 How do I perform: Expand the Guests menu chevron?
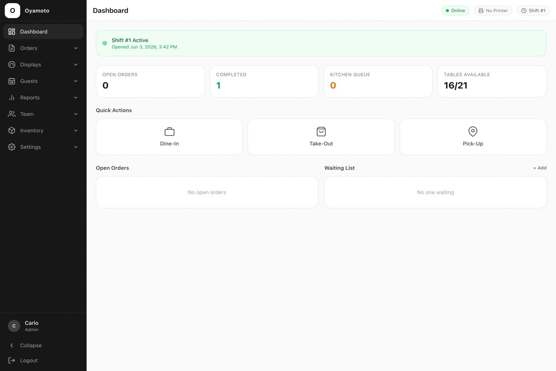pyautogui.click(x=76, y=81)
